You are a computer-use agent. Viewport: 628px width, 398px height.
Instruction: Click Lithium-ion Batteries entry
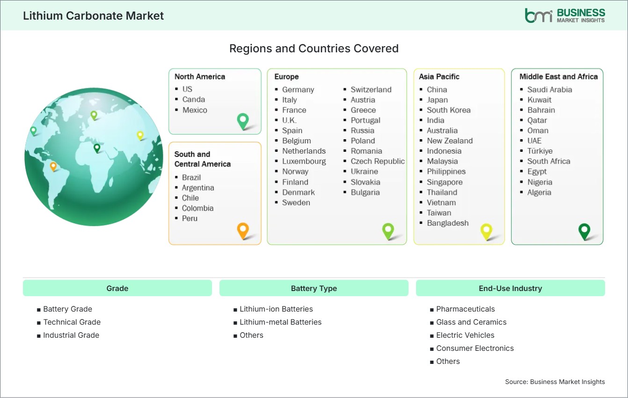pyautogui.click(x=276, y=309)
